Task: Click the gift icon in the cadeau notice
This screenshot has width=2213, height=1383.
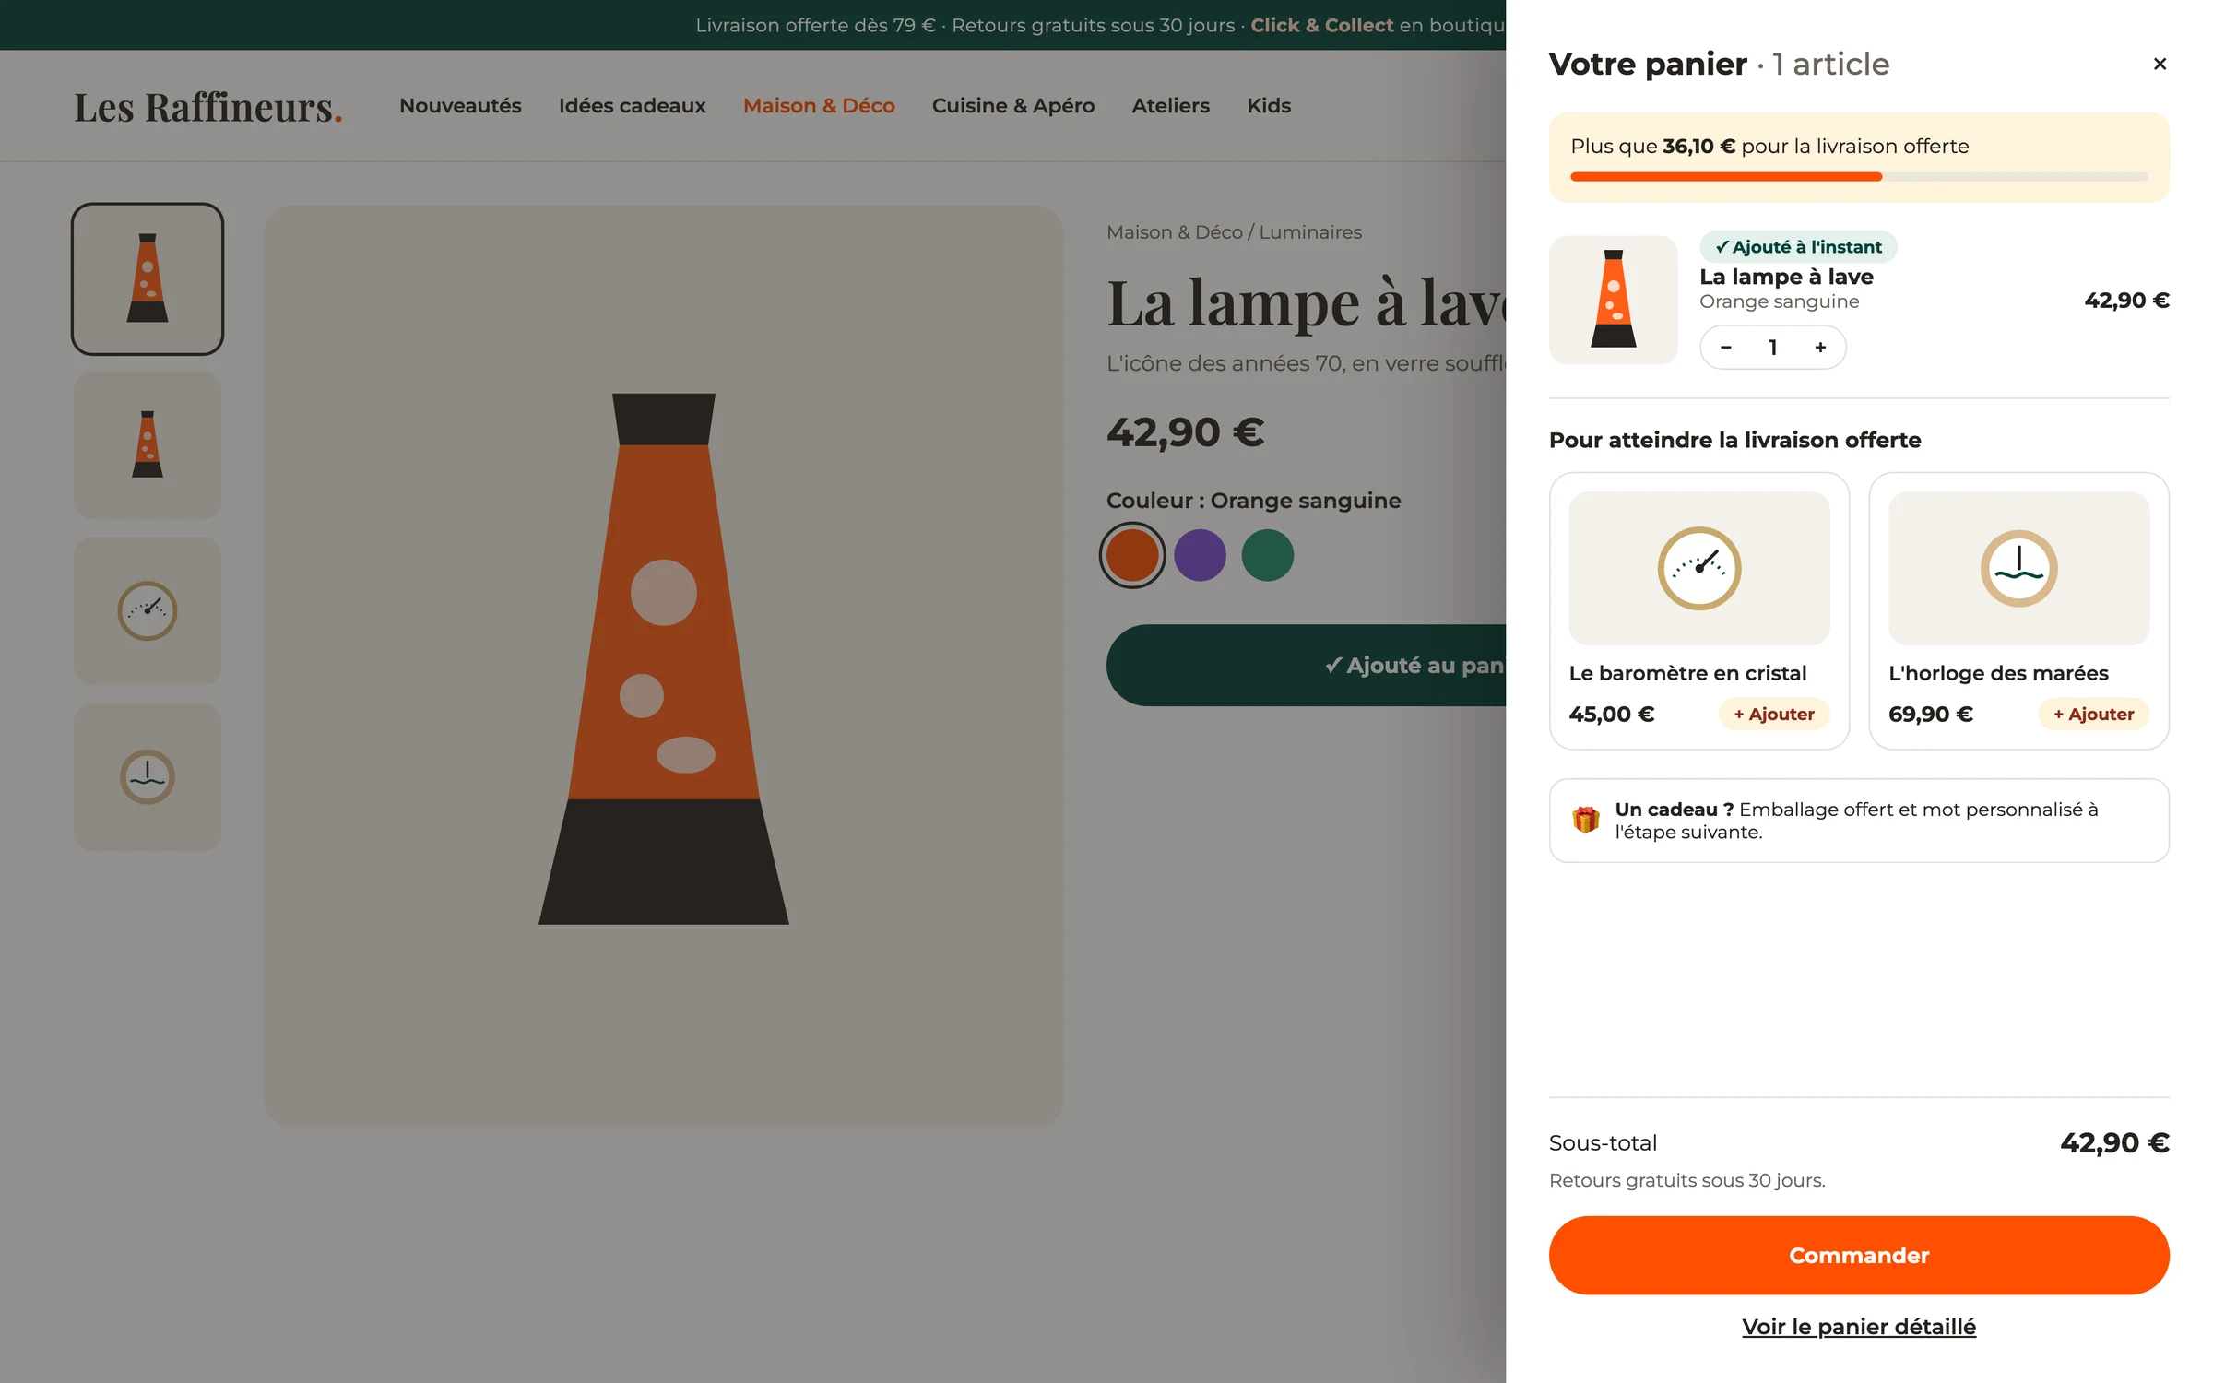Action: pyautogui.click(x=1586, y=820)
